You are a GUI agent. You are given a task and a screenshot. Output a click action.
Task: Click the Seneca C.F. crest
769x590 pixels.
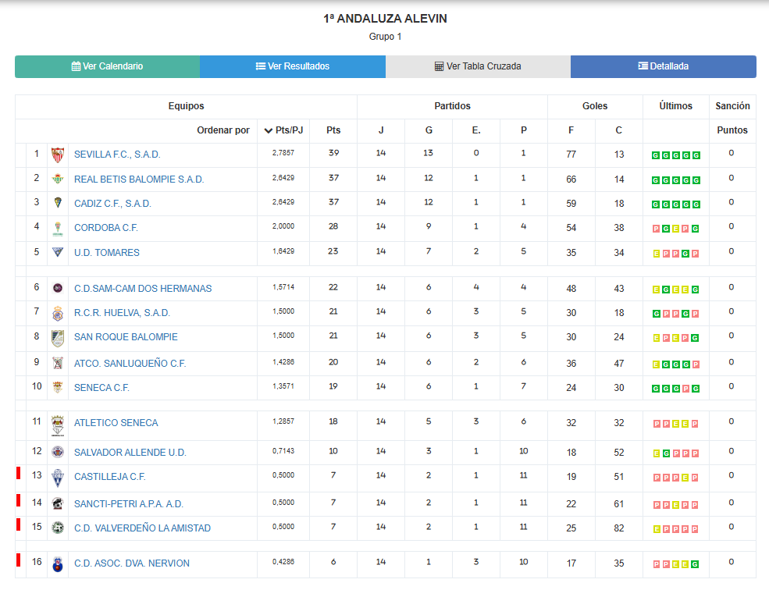click(57, 387)
